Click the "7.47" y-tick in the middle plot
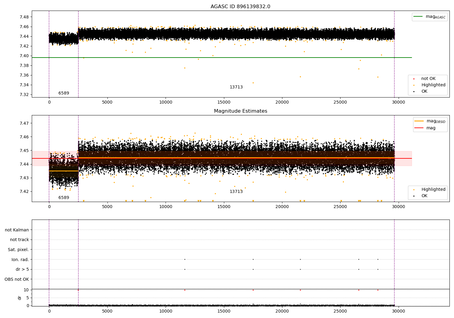 (x=24, y=123)
